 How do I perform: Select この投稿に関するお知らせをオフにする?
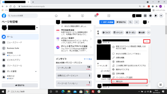point(129,66)
